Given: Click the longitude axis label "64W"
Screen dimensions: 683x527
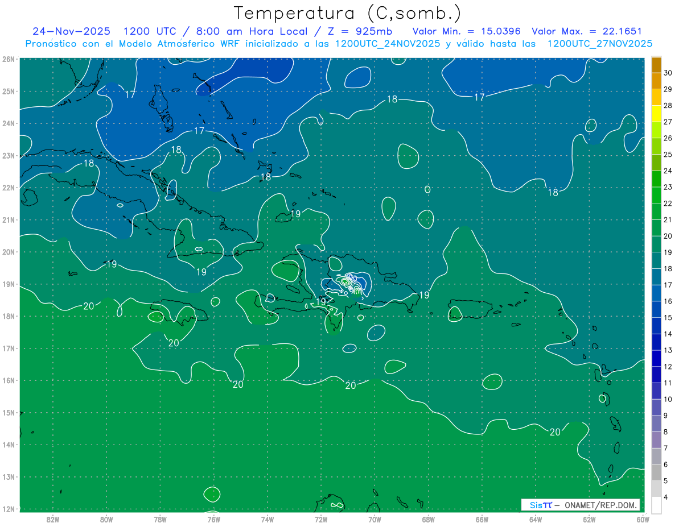Looking at the screenshot, I should point(536,519).
